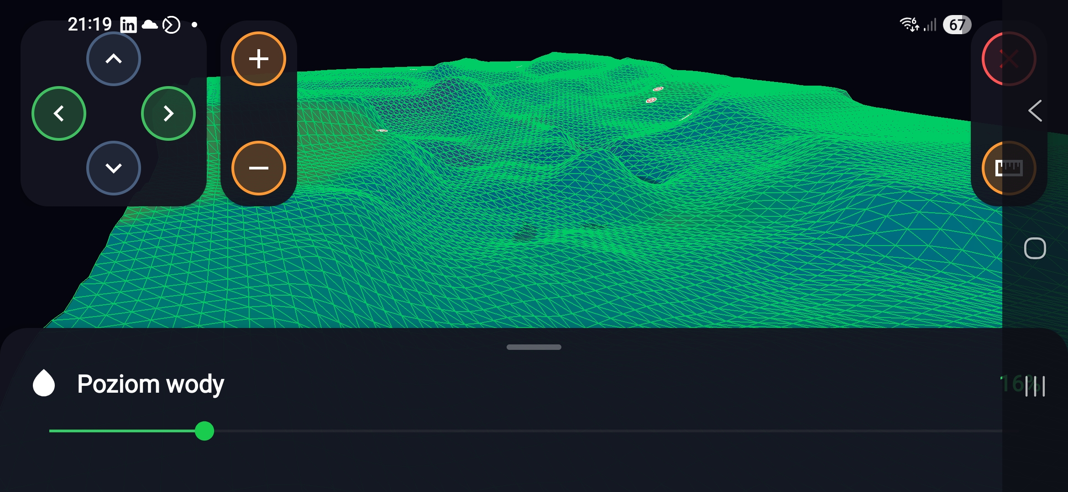Tap the battery indicator showing 67
Screen dimensions: 1068x492
(957, 25)
